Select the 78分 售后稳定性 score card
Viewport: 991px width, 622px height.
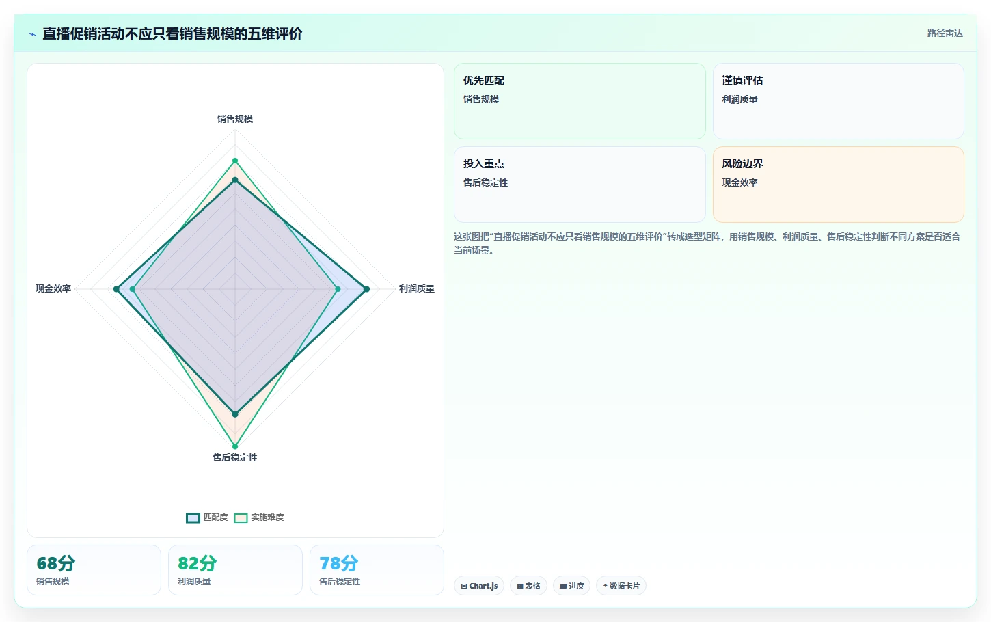click(x=377, y=570)
